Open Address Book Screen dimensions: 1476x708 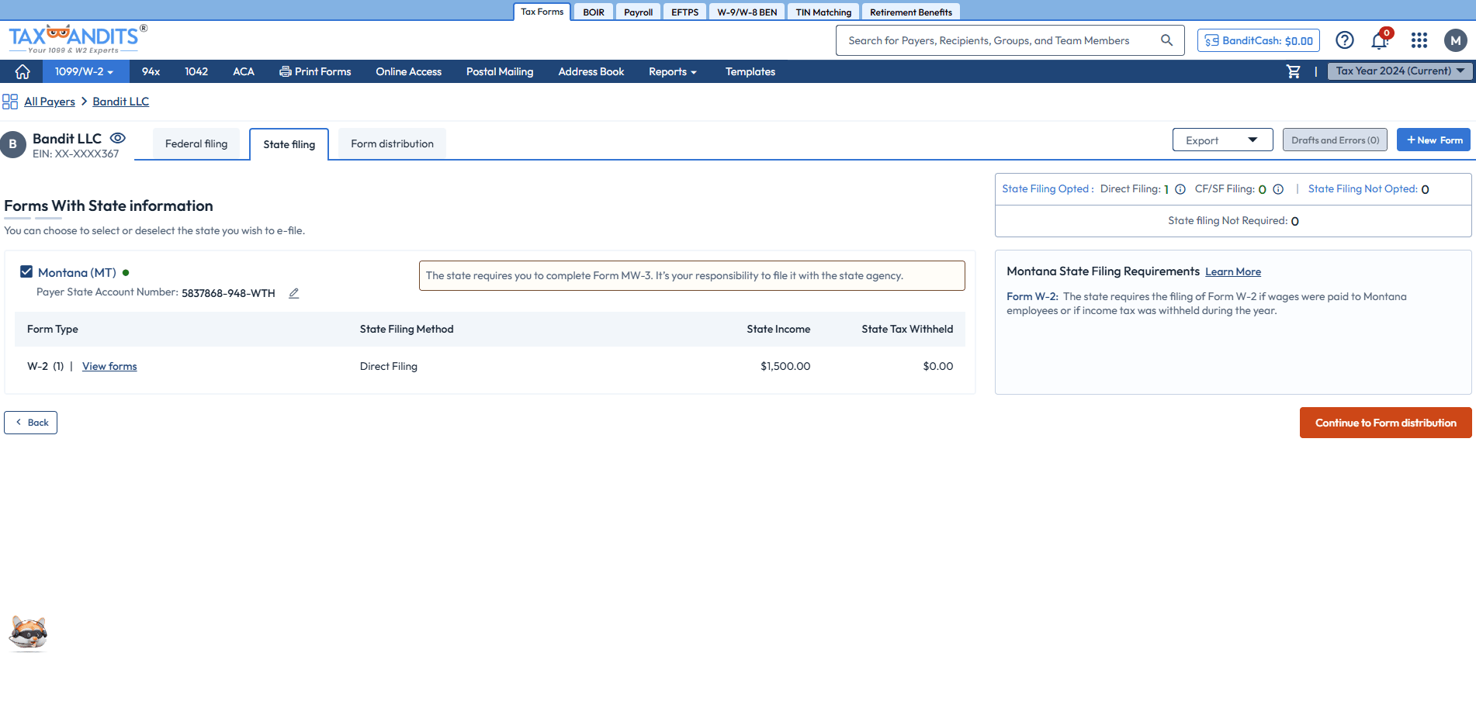pyautogui.click(x=591, y=71)
